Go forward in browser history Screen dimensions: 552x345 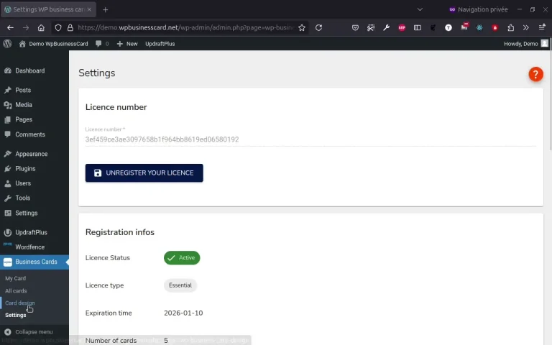pyautogui.click(x=26, y=28)
